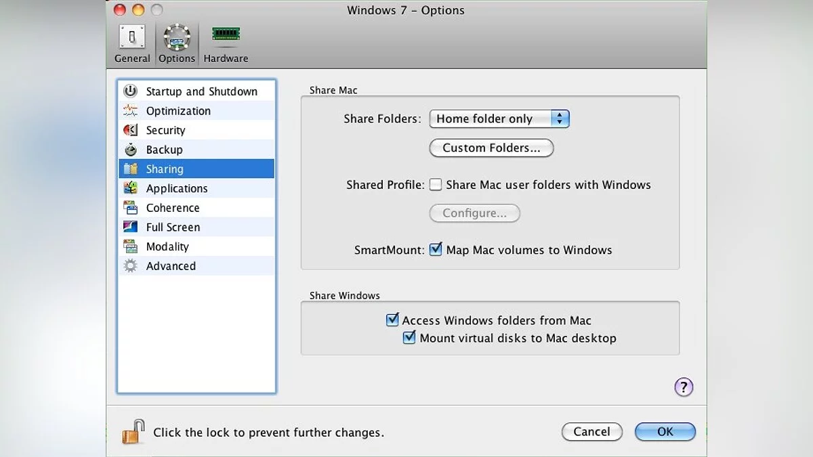The height and width of the screenshot is (457, 813).
Task: Select the Startup and Shutdown power icon
Action: coord(131,91)
